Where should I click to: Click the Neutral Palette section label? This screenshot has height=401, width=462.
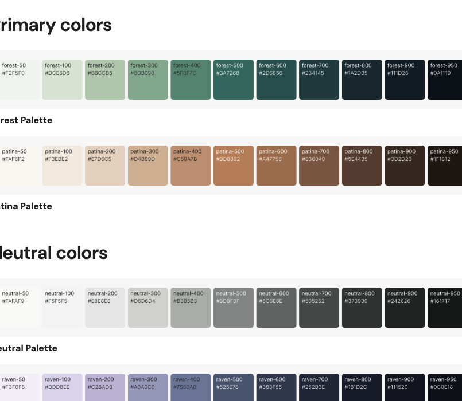(x=28, y=348)
